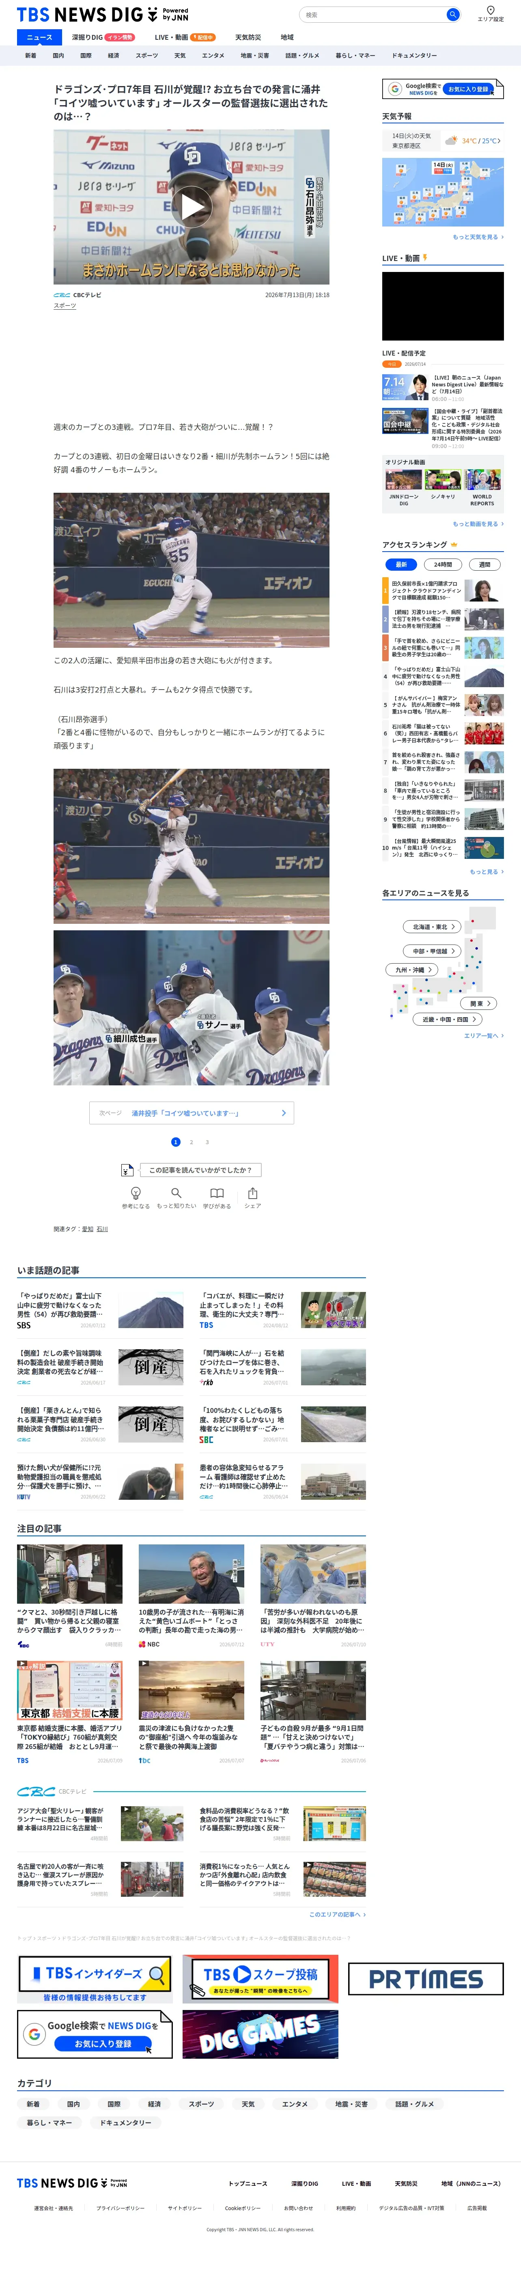Open the TBSスクープ投稿 banner

point(260,1980)
